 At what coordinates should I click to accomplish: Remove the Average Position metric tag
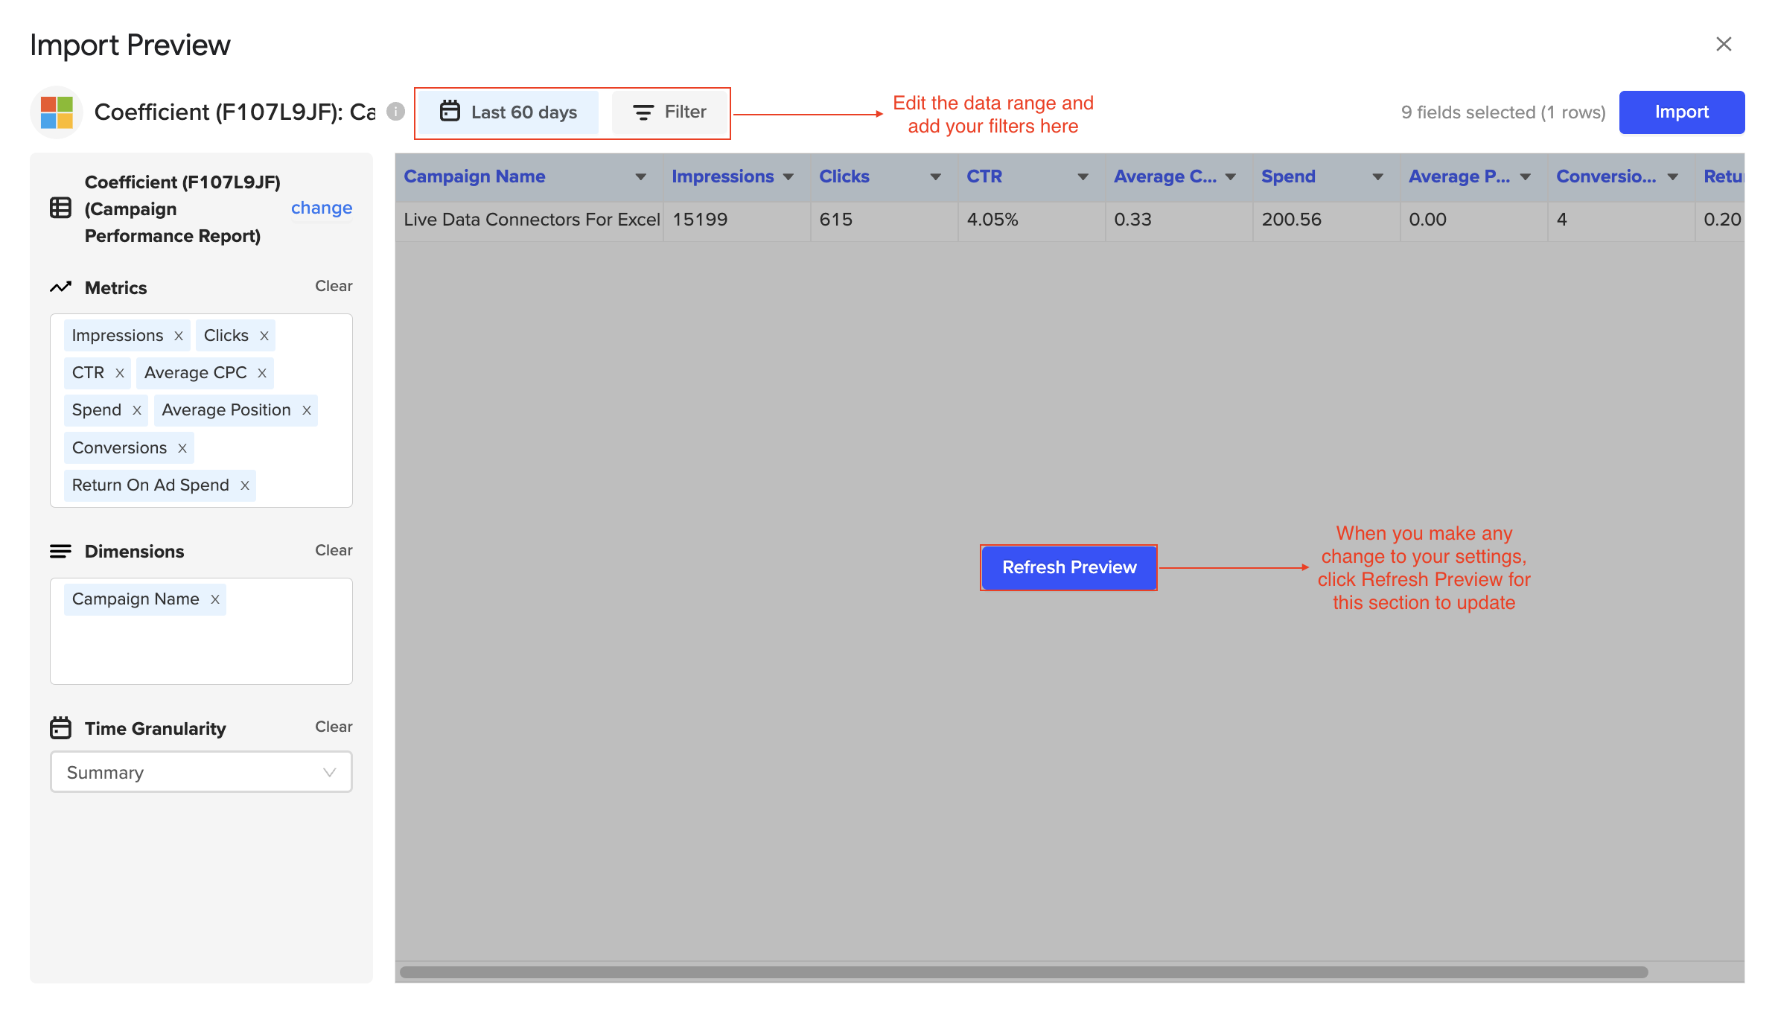307,410
